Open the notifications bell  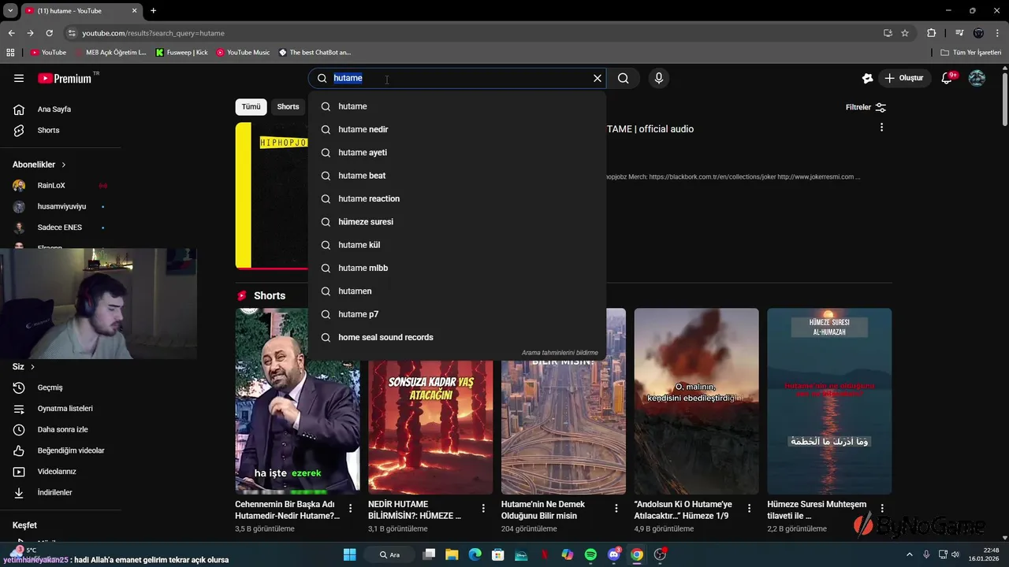tap(948, 78)
